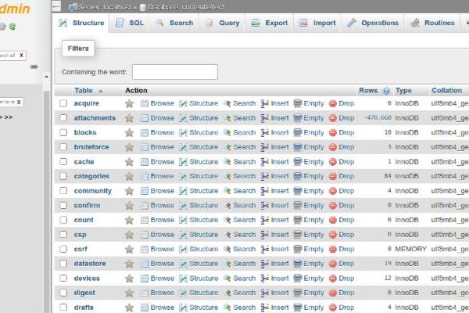Screen dimensions: 469x313
Task: Open the Structure tab
Action: (x=81, y=23)
